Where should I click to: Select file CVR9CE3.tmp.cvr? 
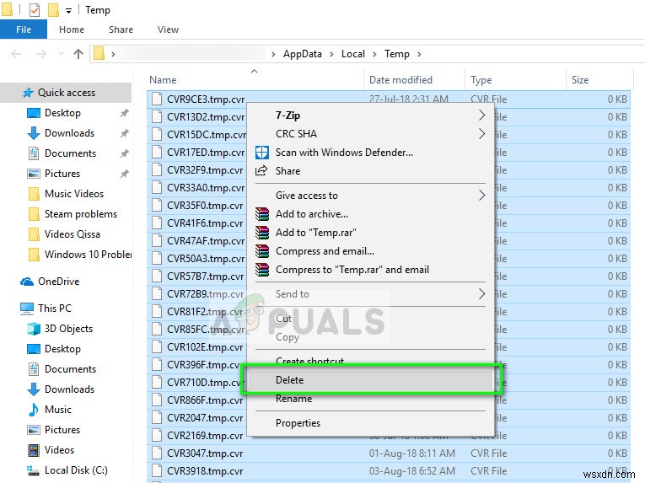point(206,99)
